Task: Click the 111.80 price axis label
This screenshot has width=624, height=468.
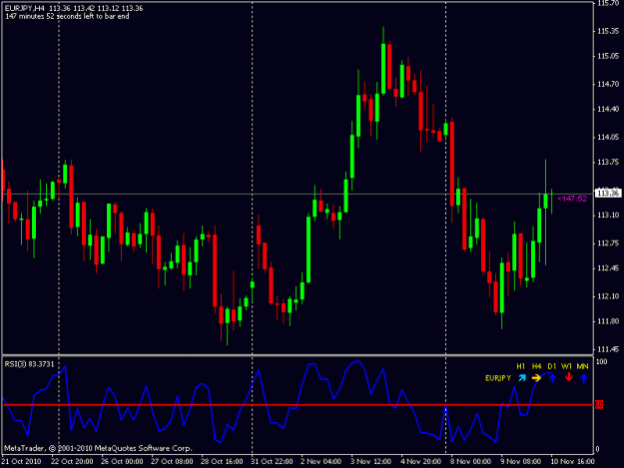Action: (608, 321)
